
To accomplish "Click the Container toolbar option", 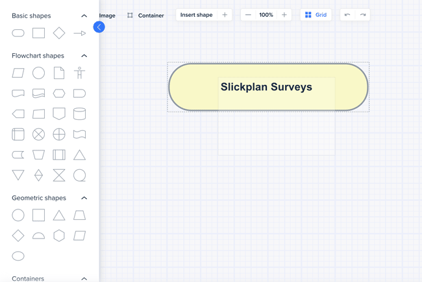I will pos(145,16).
